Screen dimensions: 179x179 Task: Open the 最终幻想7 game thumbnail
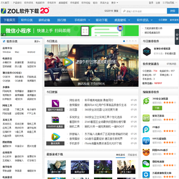pos(57,167)
